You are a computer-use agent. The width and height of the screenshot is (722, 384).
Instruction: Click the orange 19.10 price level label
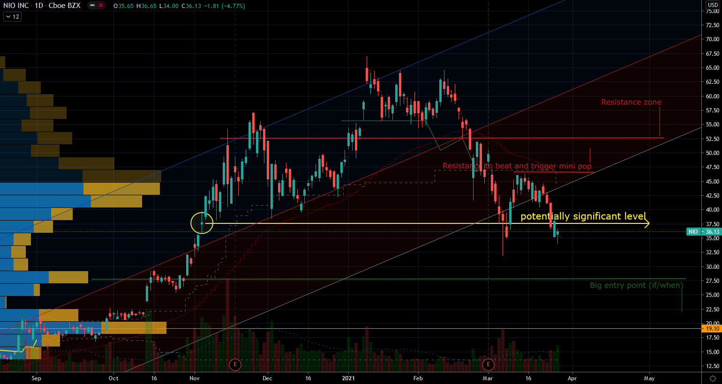coord(712,329)
